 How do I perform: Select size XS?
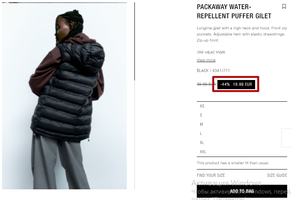(x=242, y=106)
